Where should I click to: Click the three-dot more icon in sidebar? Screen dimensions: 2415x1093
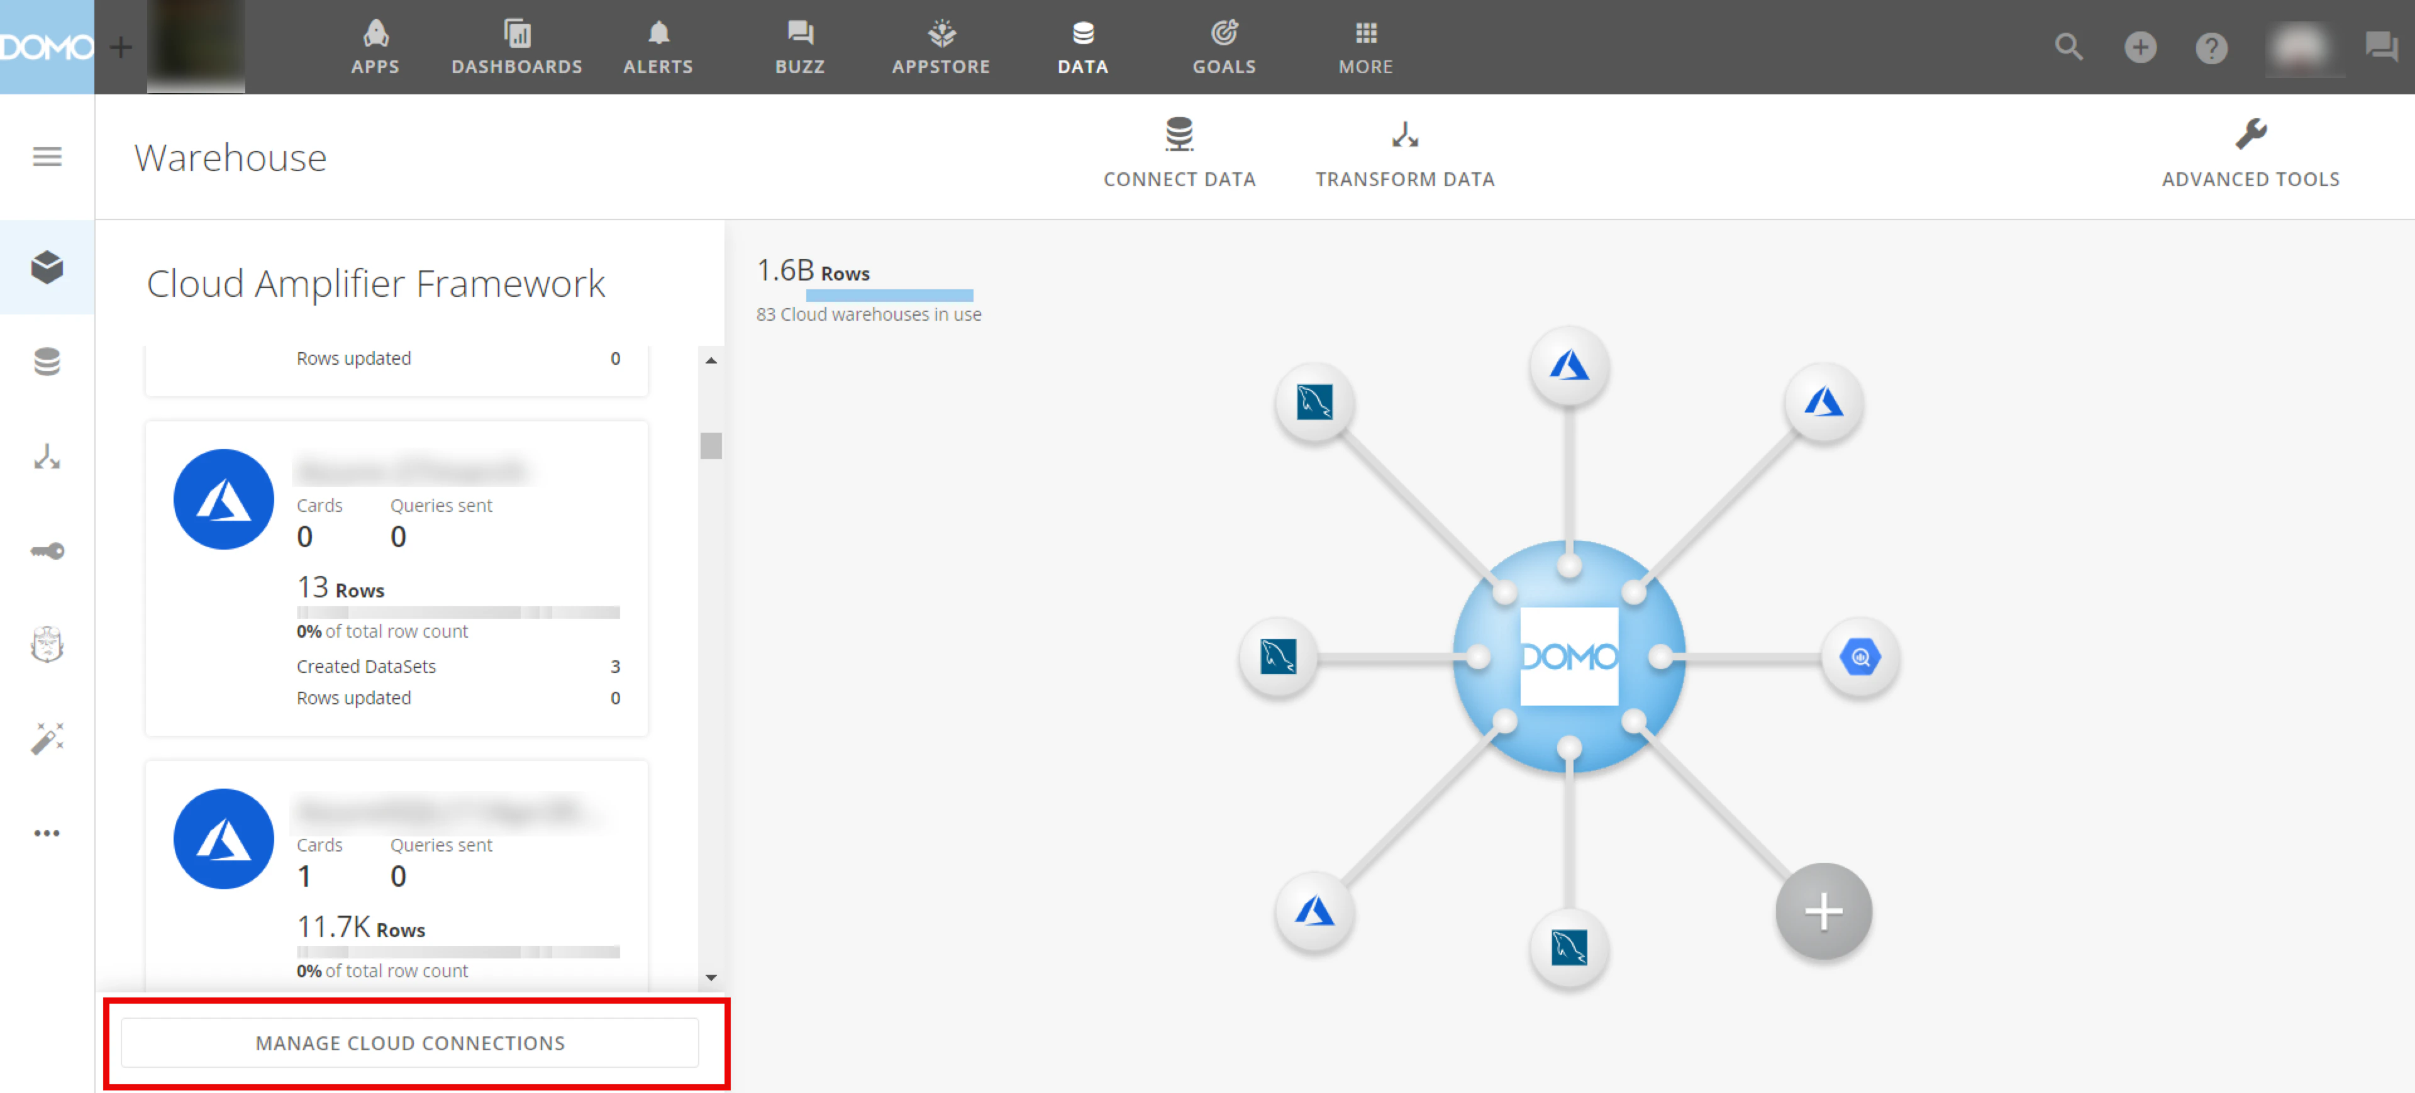(x=47, y=833)
